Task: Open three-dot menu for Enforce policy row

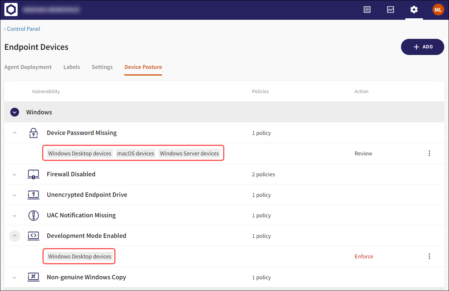Action: (x=429, y=257)
